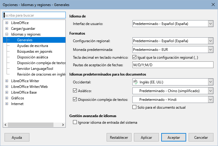218x146 pixels.
Task: Collapse the Idiomas y regiones node
Action: tap(7, 34)
